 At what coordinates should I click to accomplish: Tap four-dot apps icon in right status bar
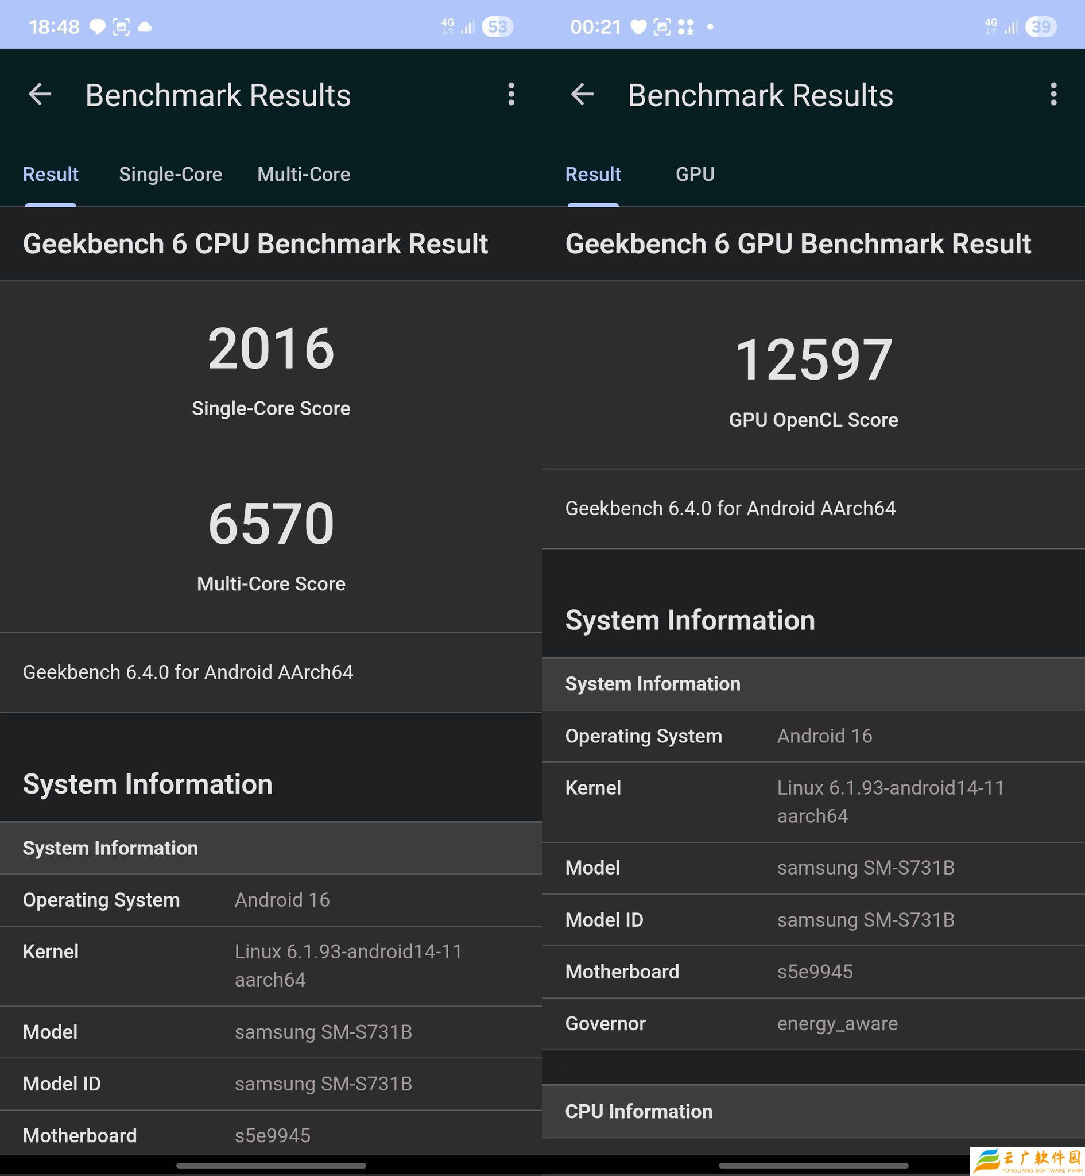pos(686,26)
